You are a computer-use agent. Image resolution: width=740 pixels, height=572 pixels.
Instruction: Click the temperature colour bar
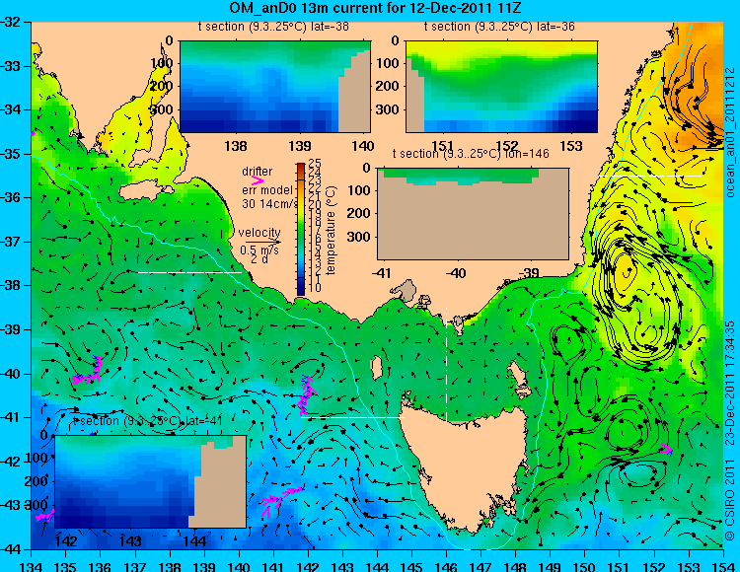301,229
